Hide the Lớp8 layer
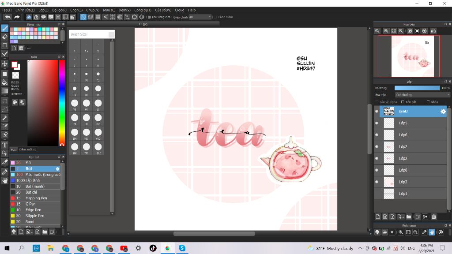 tap(377, 170)
